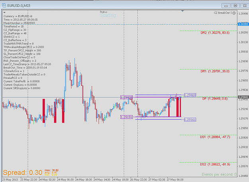Click the window title EURUSD.G,M15
The height and width of the screenshot is (182, 249).
point(19,6)
